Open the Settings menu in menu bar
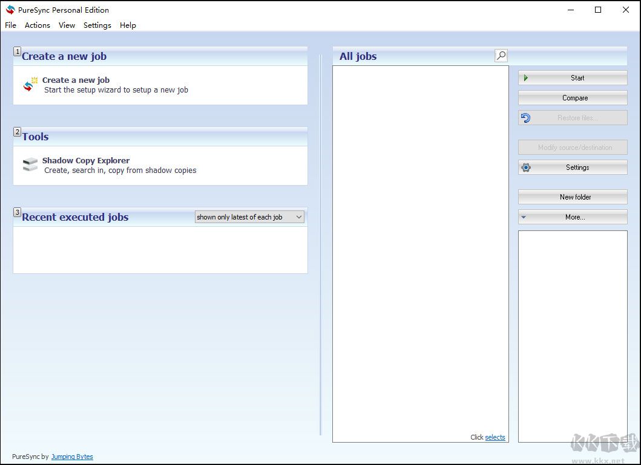Viewport: 641px width, 465px height. [97, 25]
